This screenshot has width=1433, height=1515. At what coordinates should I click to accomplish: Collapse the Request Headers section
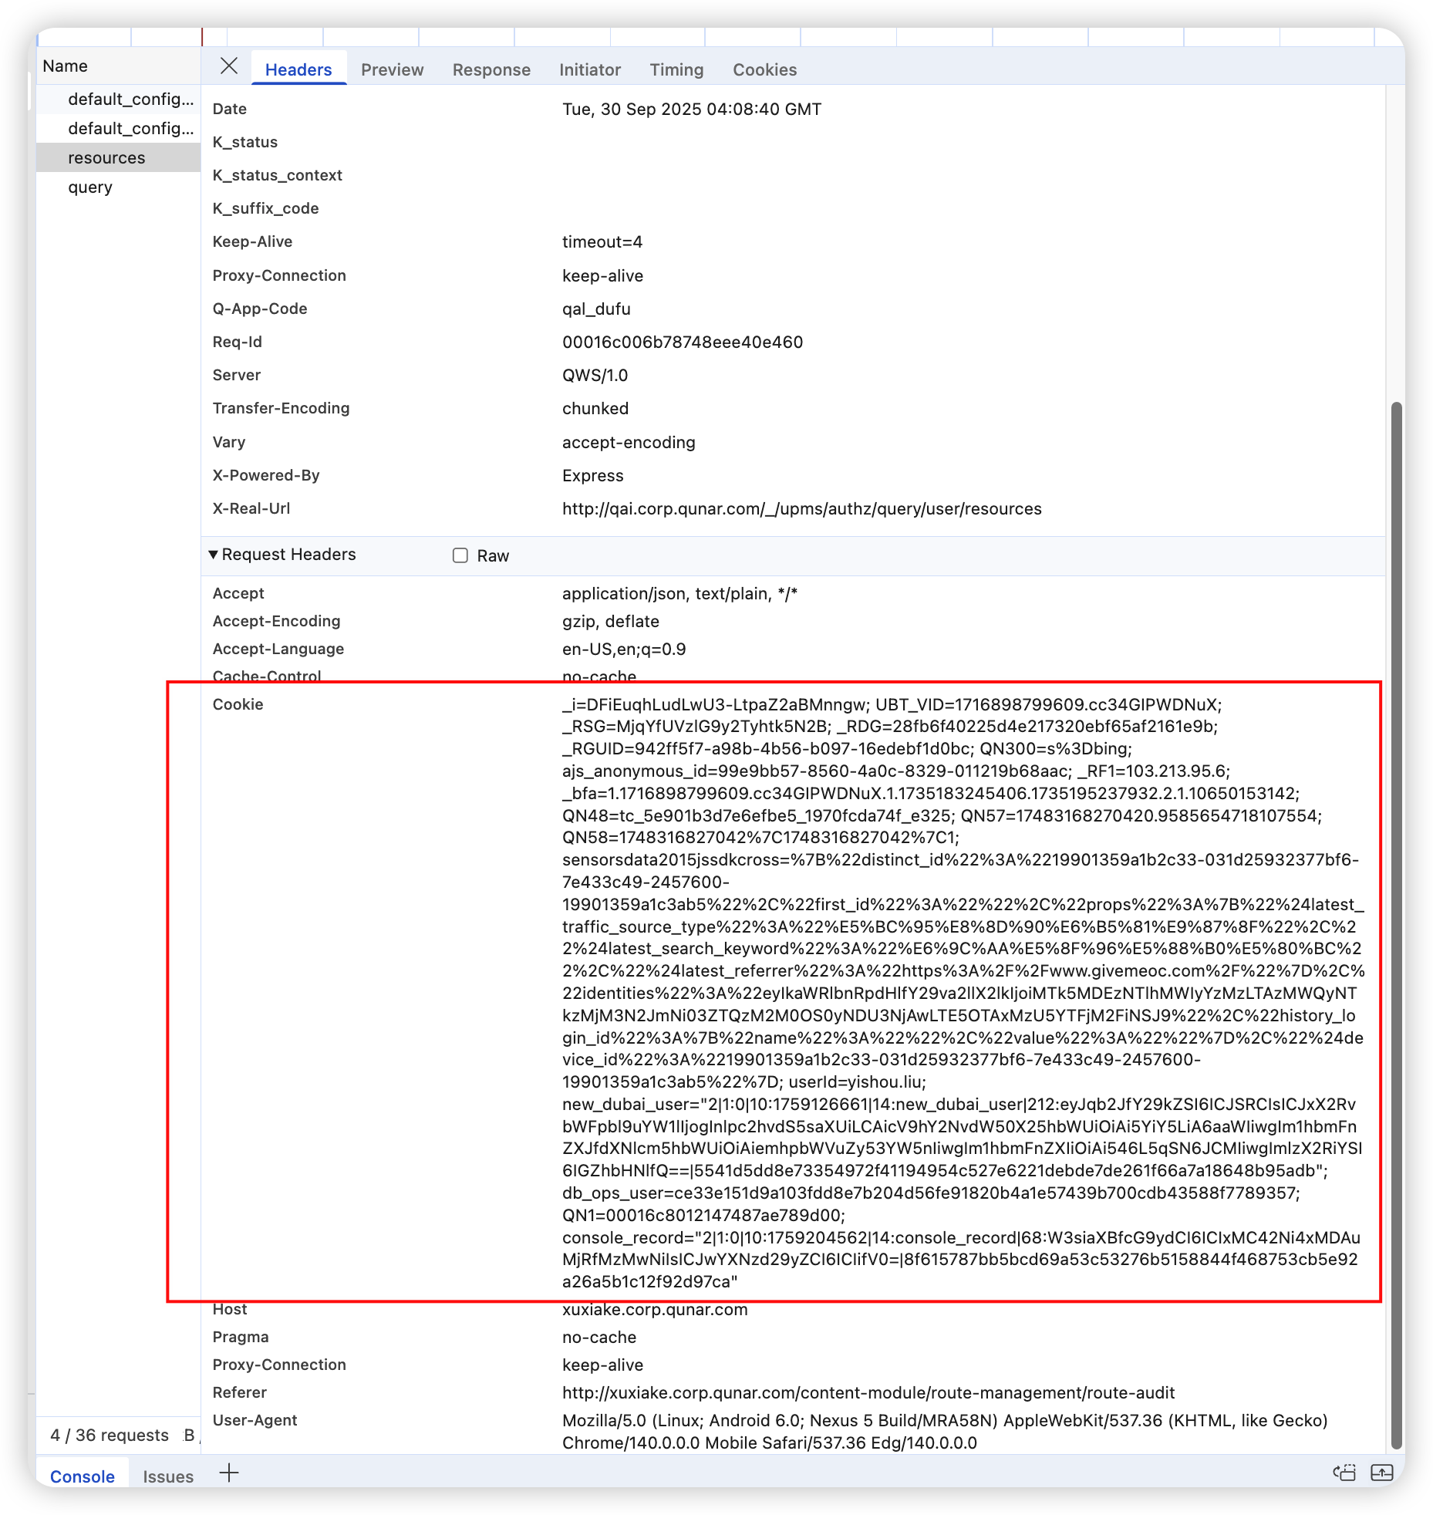214,555
